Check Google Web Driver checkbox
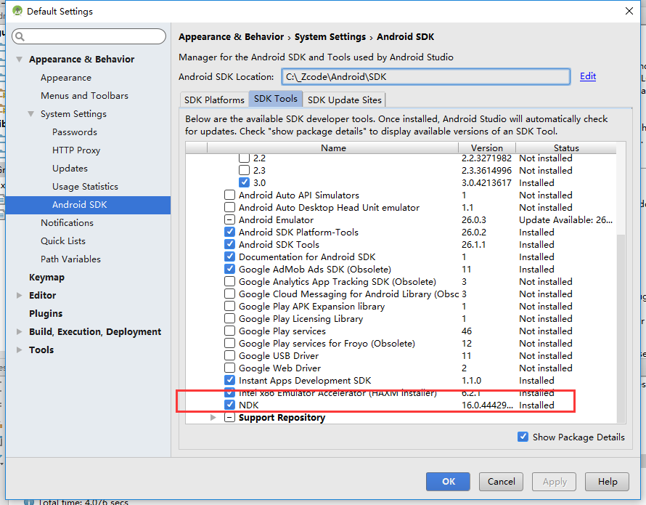Screen dimensions: 646x505 229,368
